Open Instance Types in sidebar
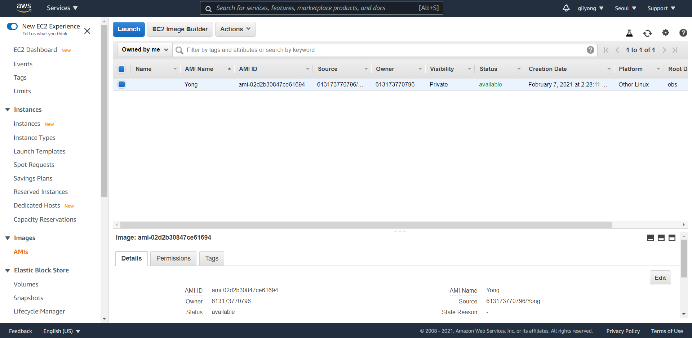This screenshot has width=692, height=338. (35, 138)
